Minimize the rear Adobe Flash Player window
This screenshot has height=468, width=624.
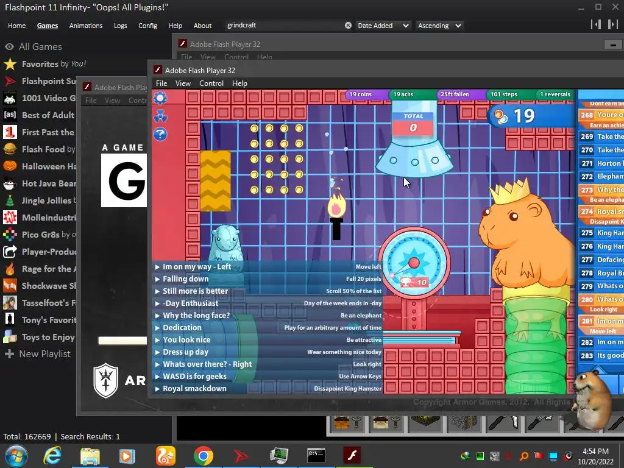(613, 44)
